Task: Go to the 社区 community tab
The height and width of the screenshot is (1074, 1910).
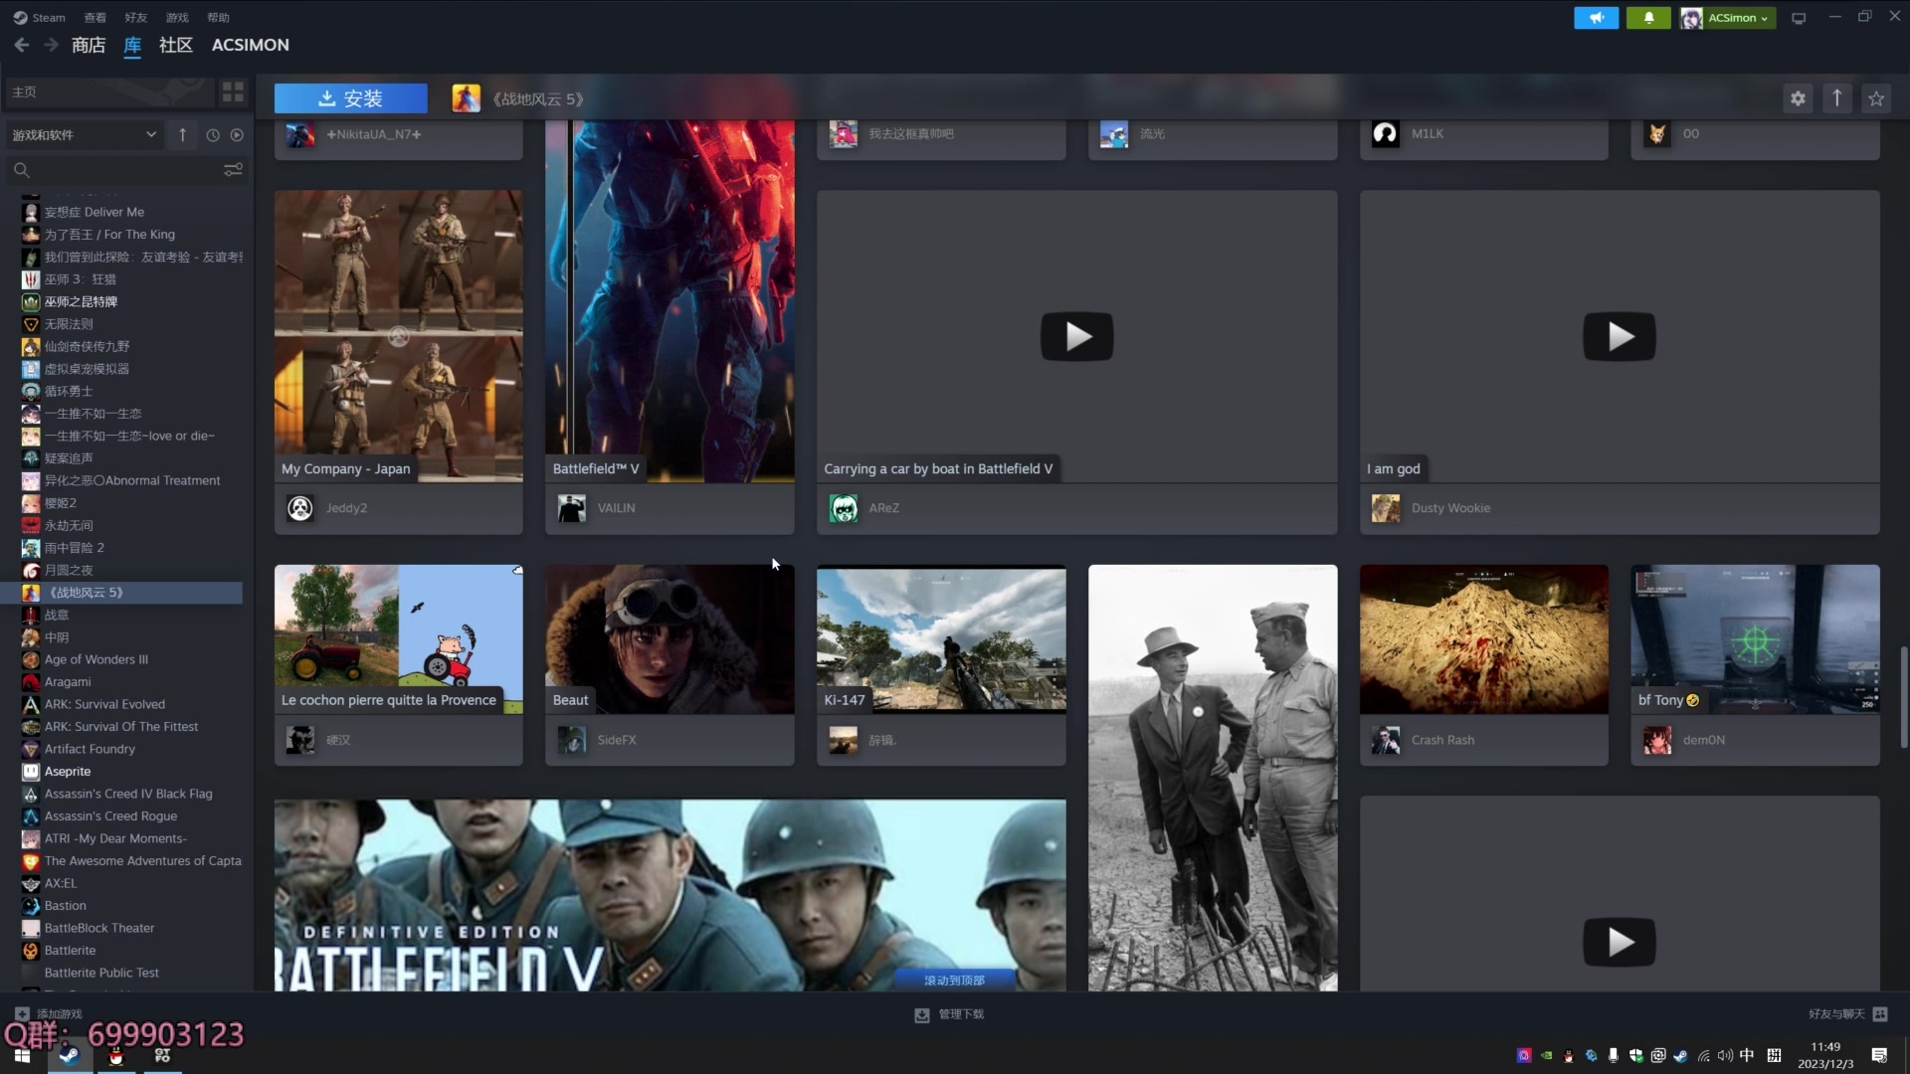Action: [x=176, y=45]
